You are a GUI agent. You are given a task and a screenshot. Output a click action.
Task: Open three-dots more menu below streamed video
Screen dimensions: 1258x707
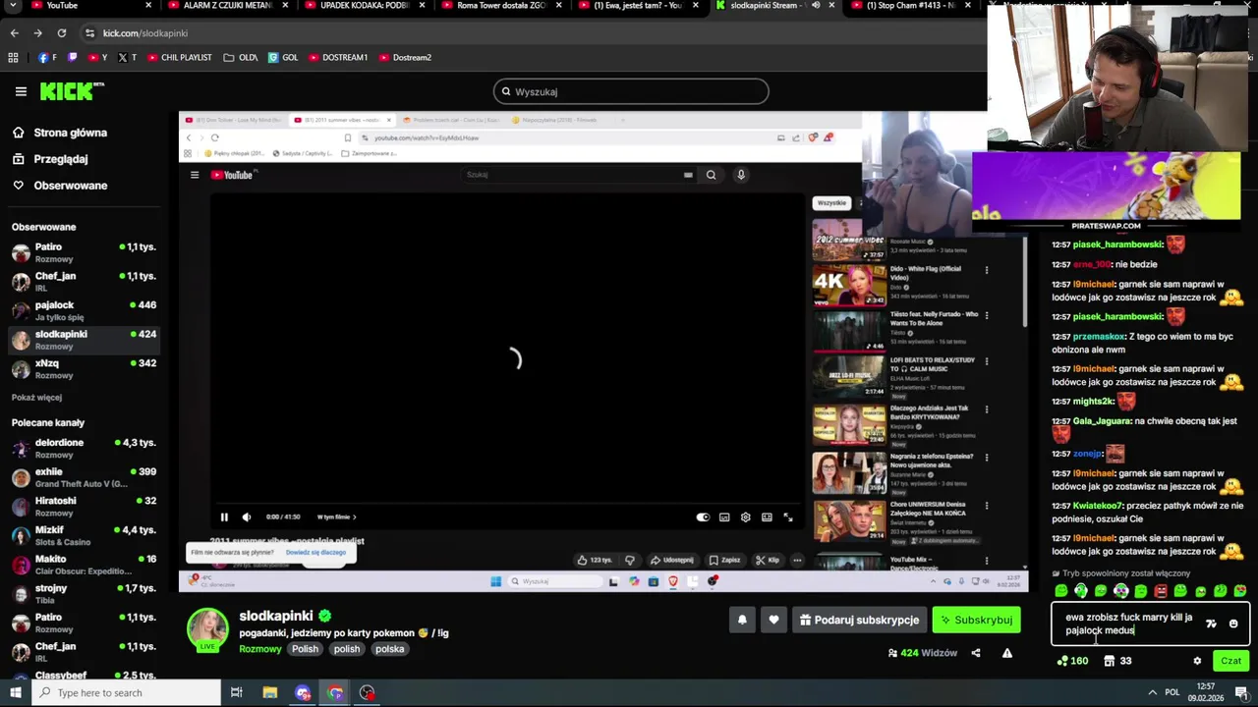pos(797,560)
